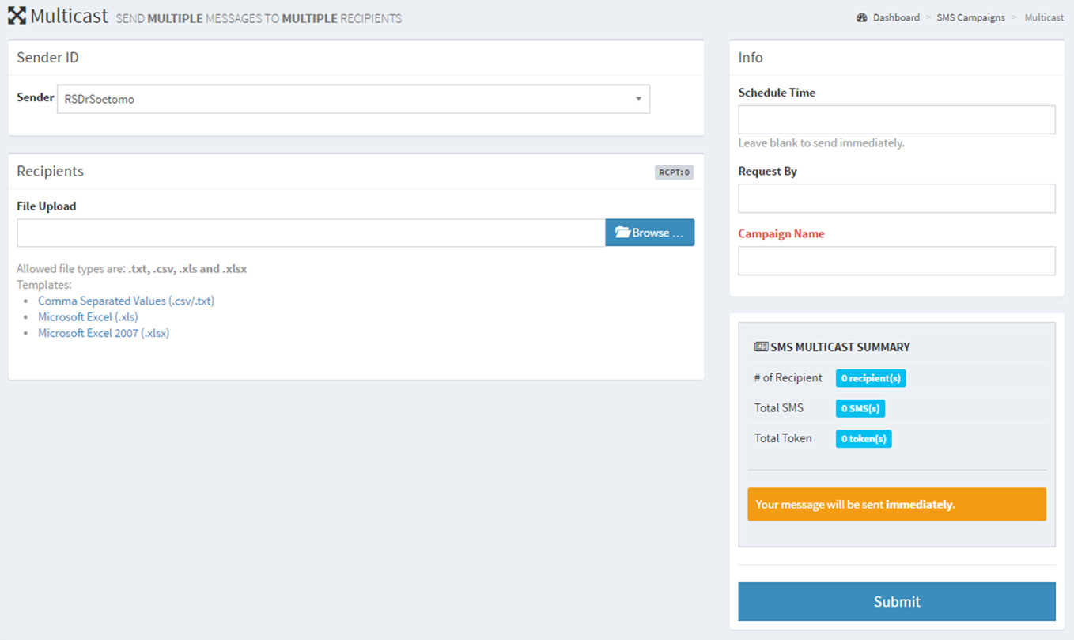Click the Multicast crossed-arrows icon in header
The image size is (1074, 640).
17,16
